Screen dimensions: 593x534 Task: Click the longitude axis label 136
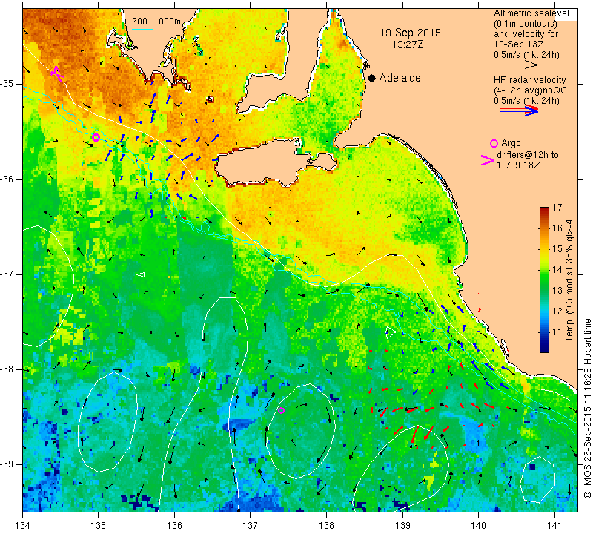tap(174, 526)
